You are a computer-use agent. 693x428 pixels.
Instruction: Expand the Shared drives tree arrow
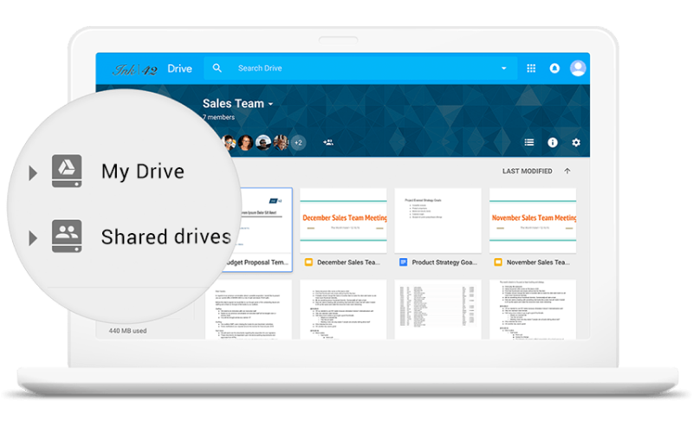click(33, 238)
